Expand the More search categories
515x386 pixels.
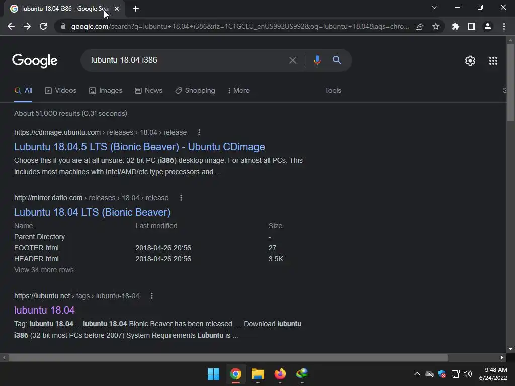point(239,91)
